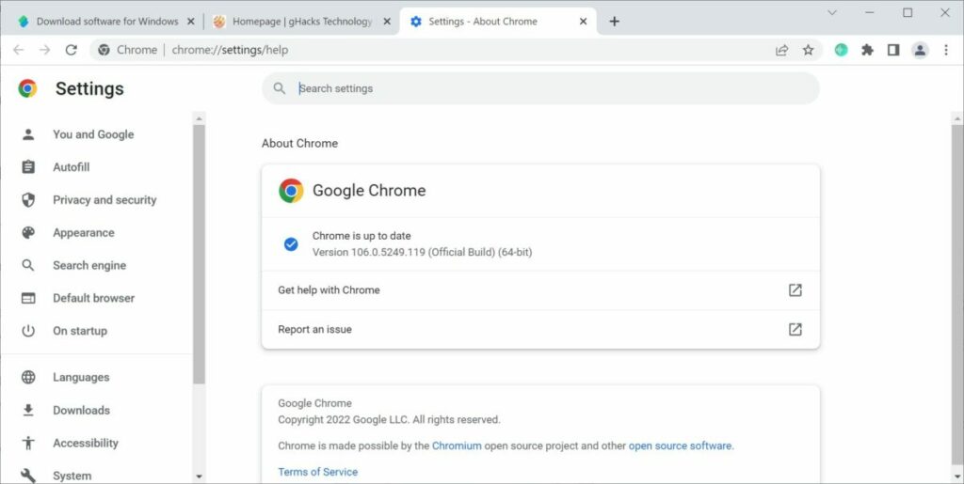Screen dimensions: 964x484
Task: Click sidebar scroll down arrow
Action: (199, 476)
